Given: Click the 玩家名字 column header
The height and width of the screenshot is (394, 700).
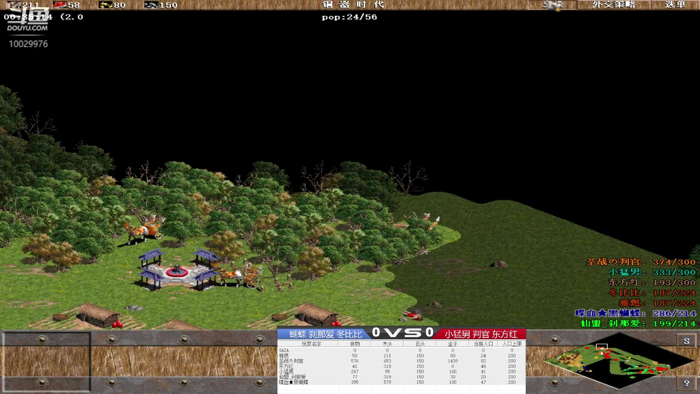Looking at the screenshot, I should [311, 344].
